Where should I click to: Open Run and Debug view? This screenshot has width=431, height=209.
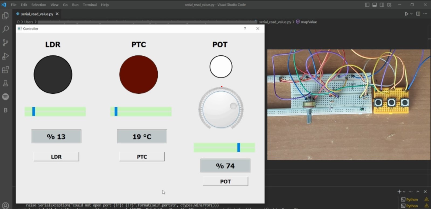(x=5, y=56)
